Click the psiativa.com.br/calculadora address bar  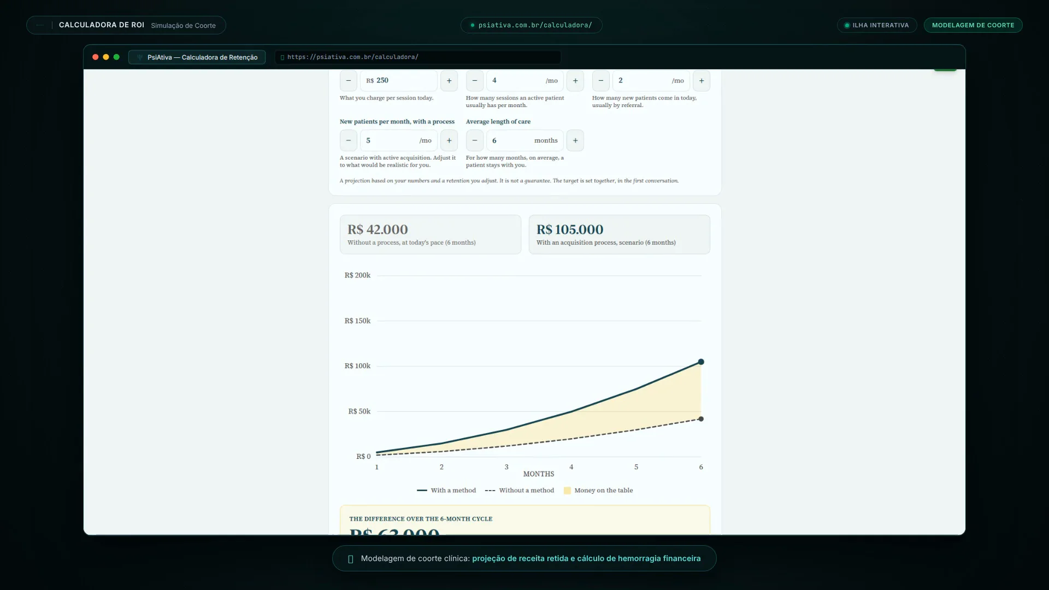pos(418,57)
